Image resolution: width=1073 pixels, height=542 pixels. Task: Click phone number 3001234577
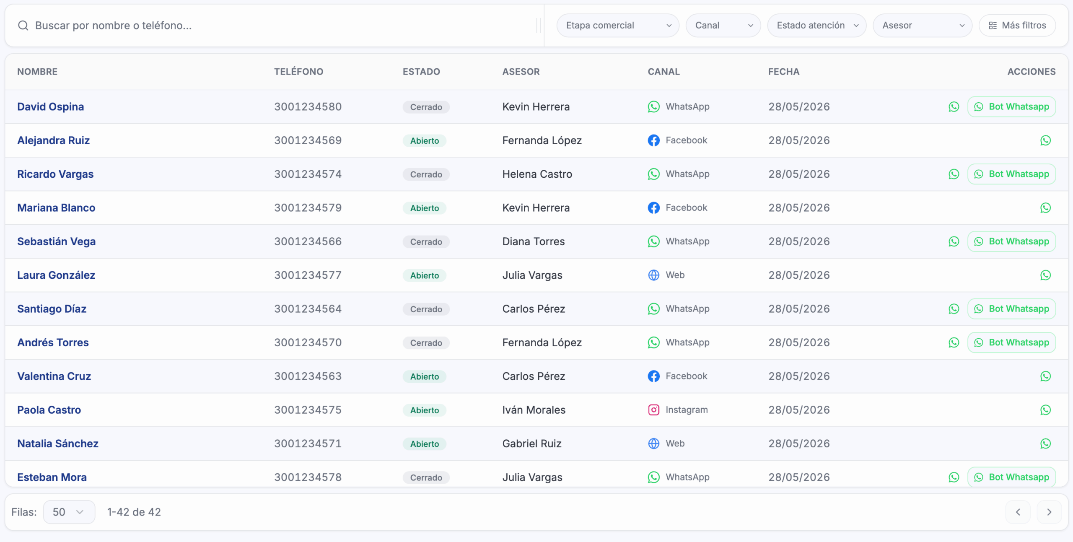308,275
